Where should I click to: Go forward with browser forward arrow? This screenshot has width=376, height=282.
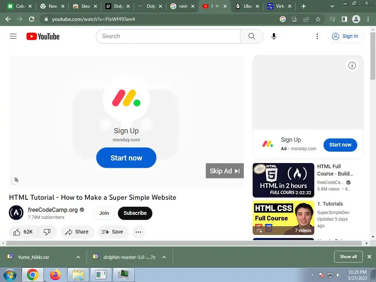click(20, 19)
